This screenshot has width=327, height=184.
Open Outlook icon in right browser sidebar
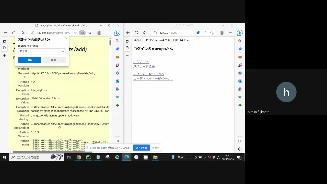pos(240,81)
